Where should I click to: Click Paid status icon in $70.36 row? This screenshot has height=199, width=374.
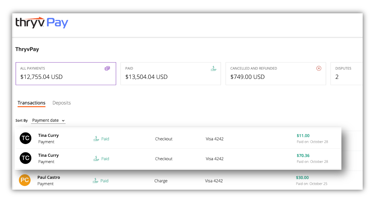point(96,158)
